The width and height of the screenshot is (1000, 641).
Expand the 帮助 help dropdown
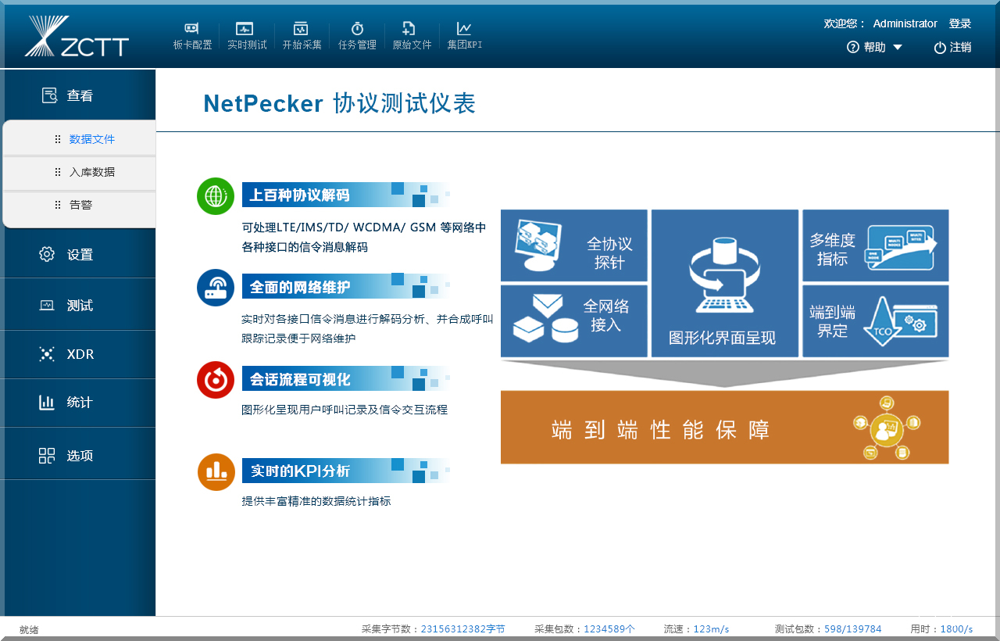coord(874,48)
